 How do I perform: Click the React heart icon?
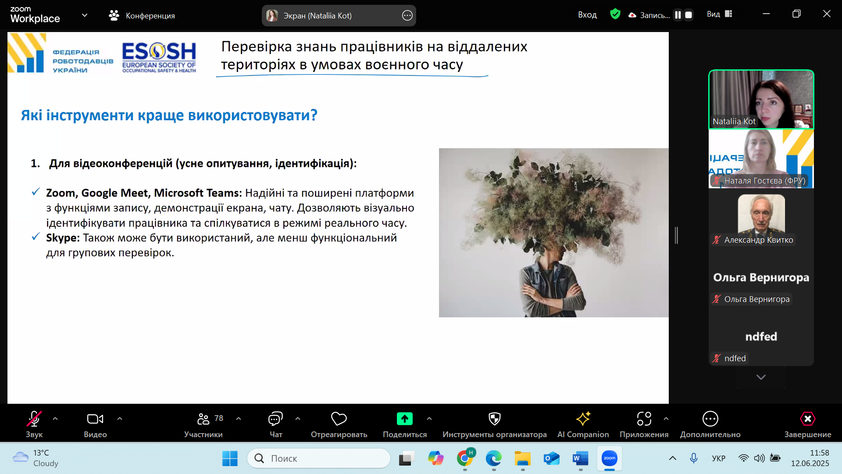(x=339, y=419)
